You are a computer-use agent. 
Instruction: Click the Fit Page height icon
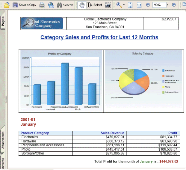point(130,5)
